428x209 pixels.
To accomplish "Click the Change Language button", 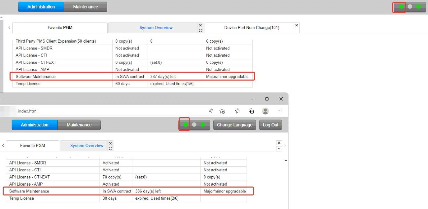I will click(234, 125).
